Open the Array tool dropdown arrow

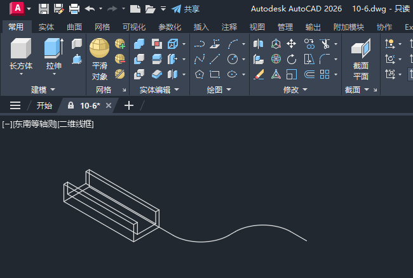point(336,74)
